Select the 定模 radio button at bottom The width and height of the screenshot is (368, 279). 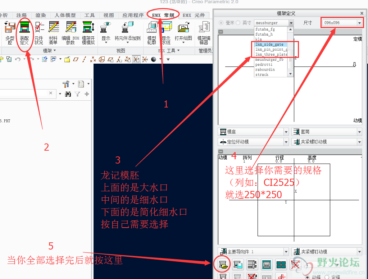[327, 277]
